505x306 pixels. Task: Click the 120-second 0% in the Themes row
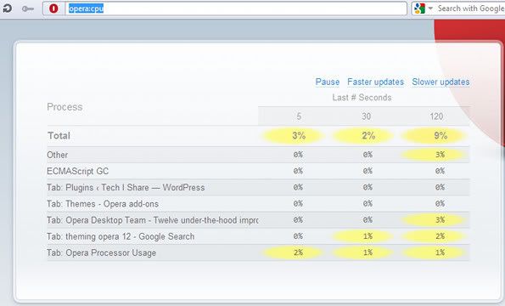click(x=440, y=204)
